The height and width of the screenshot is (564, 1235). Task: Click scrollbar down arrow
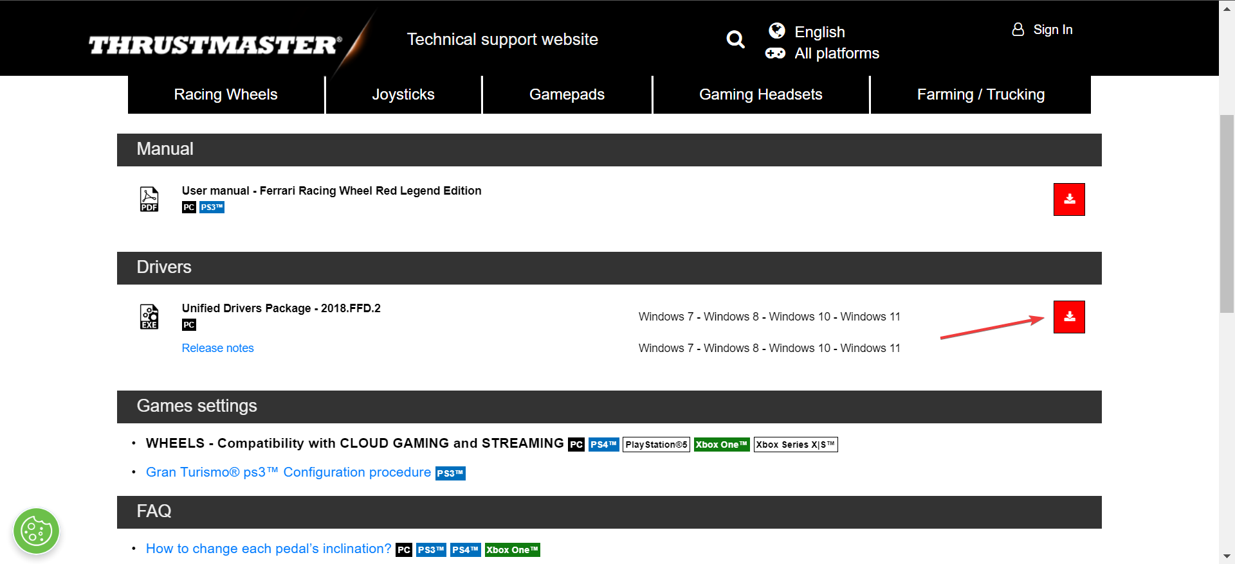click(x=1227, y=556)
